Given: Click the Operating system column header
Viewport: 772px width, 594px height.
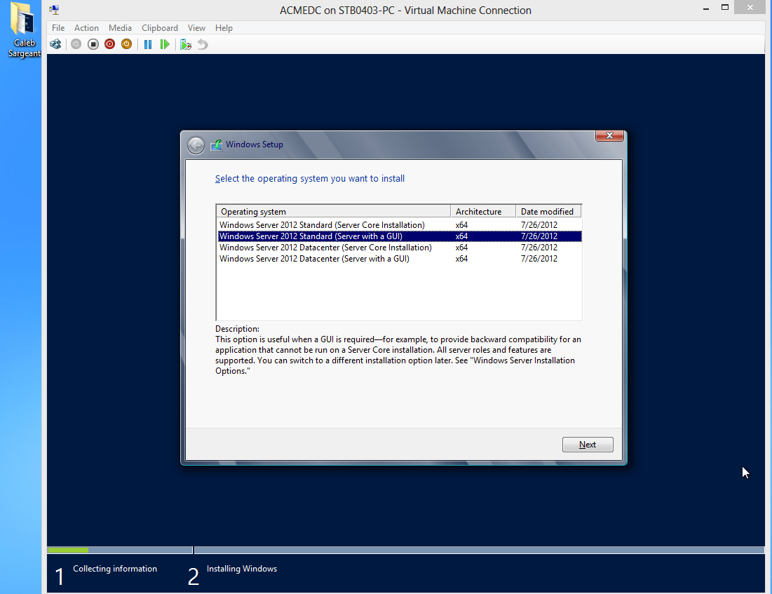Looking at the screenshot, I should (333, 211).
